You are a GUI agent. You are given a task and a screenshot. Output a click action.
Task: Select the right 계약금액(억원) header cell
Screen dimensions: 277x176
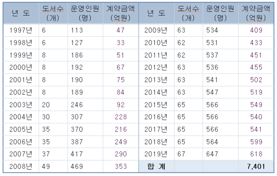coord(256,13)
